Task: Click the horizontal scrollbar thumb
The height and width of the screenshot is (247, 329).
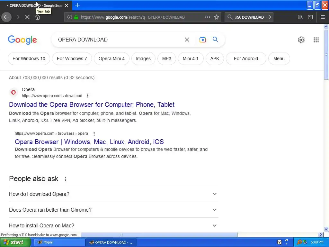Action: [159, 234]
